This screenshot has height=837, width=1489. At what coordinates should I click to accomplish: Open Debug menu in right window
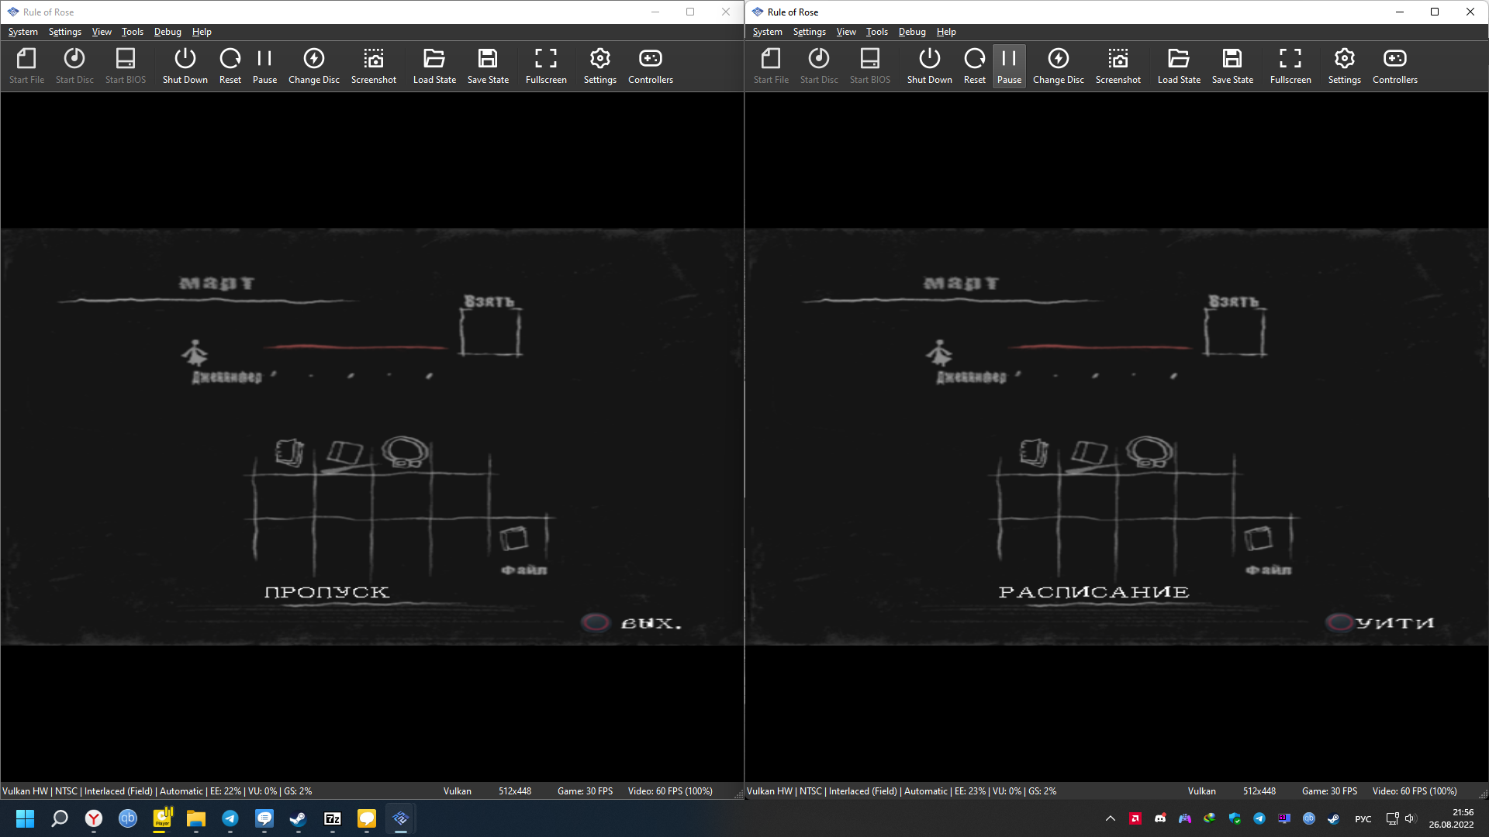click(912, 32)
